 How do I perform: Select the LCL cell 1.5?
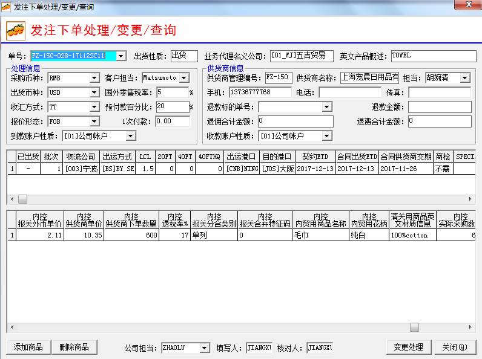[145, 169]
